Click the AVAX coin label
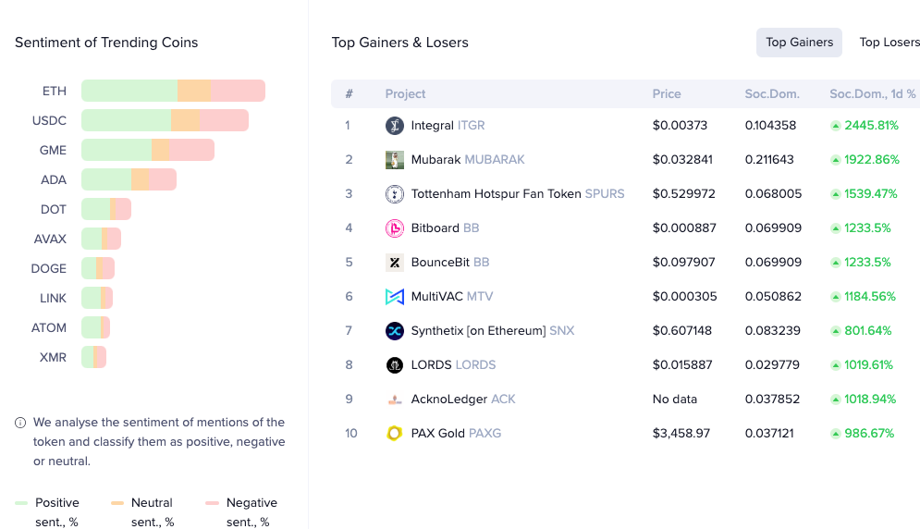Viewport: 920px width, 529px height. click(50, 239)
